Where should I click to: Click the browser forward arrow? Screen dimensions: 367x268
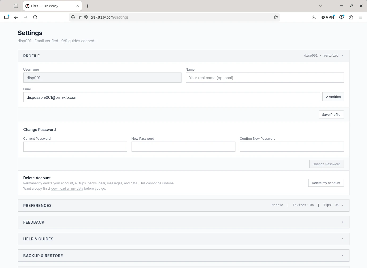coord(26,17)
